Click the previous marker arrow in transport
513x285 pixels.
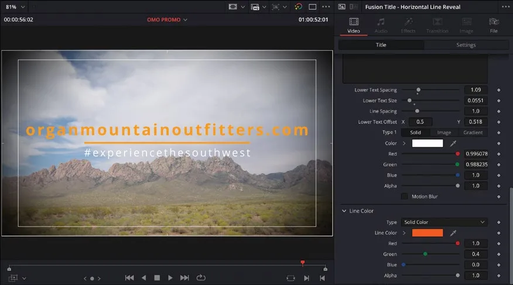coord(85,279)
